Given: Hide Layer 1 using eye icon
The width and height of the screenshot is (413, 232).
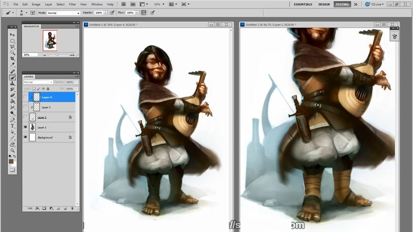Looking at the screenshot, I should (25, 127).
